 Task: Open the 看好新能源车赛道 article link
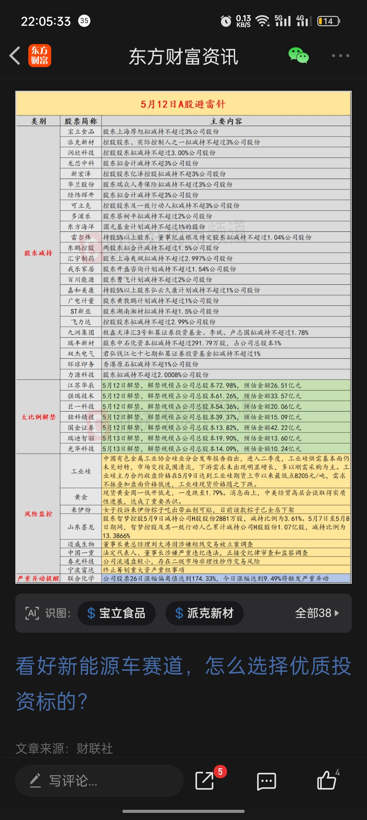(x=183, y=684)
